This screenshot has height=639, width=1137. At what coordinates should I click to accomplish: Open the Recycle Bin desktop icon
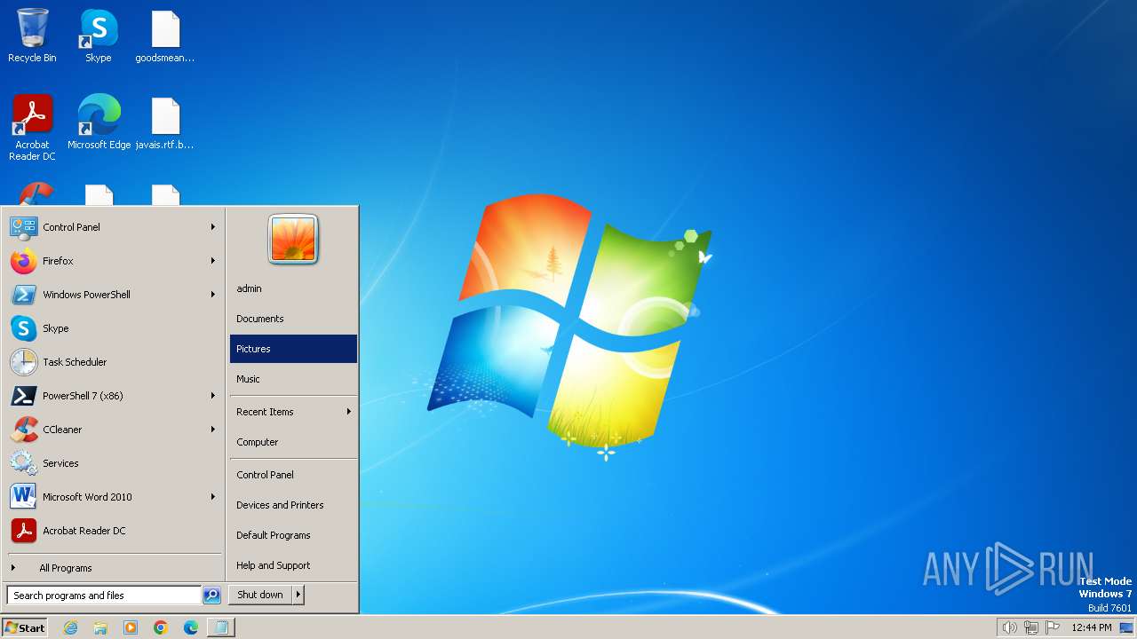click(32, 35)
